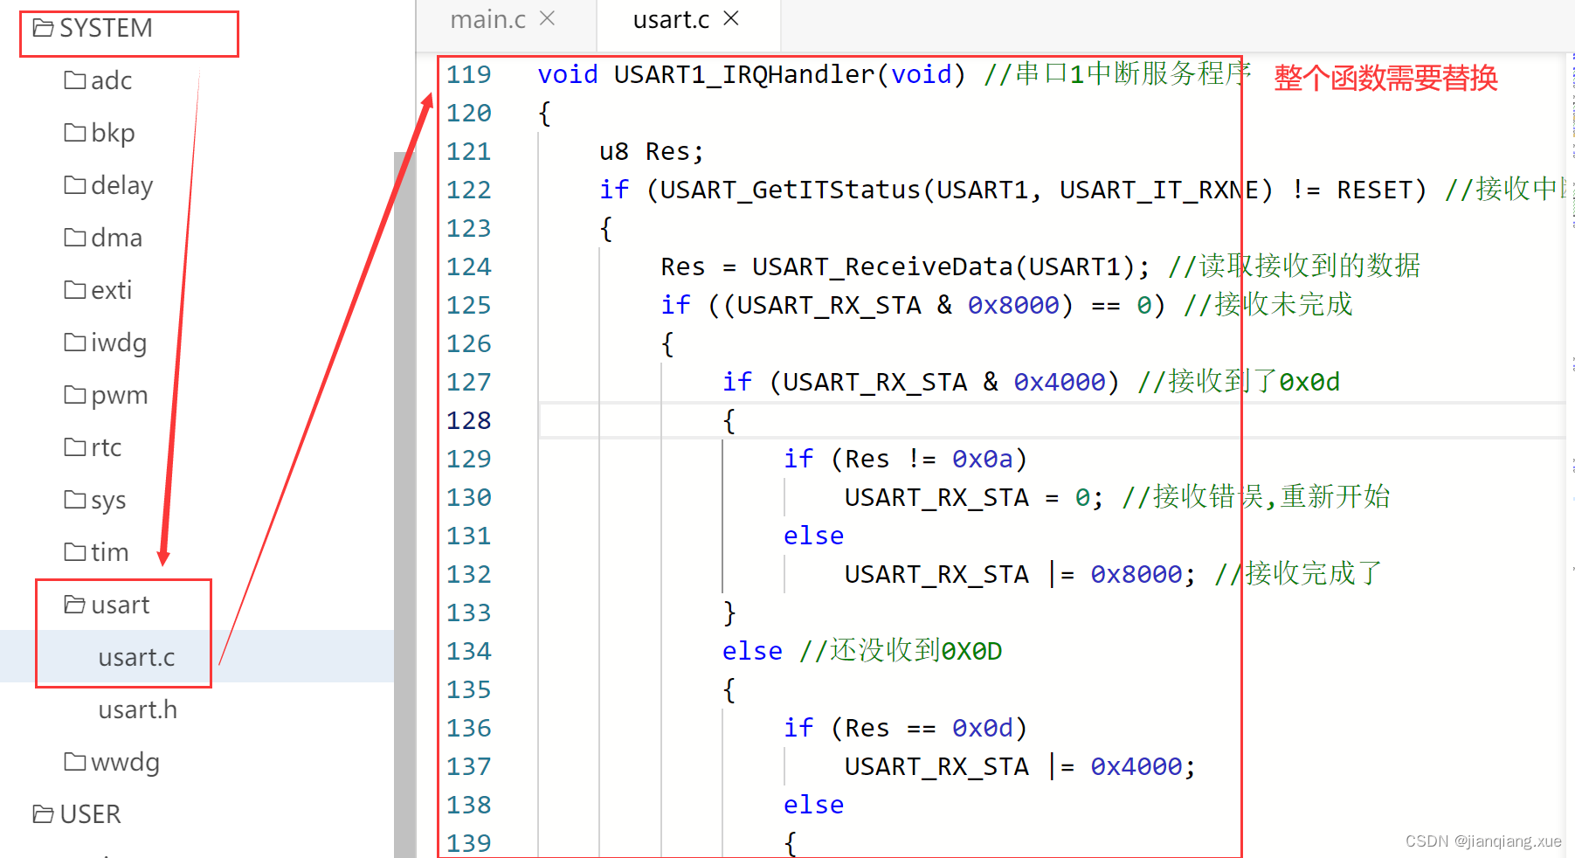1575x858 pixels.
Task: Click 'USART_RX_STA |= 0x8000;' statement
Action: 1020,575
